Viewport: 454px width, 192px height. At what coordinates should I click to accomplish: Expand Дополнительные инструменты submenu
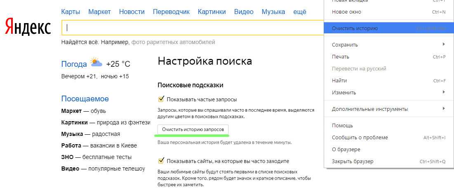coord(389,109)
